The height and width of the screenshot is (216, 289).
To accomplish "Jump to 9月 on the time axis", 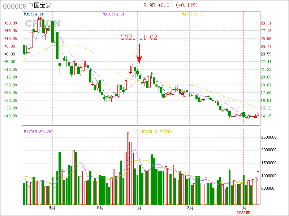I will click(x=52, y=208).
